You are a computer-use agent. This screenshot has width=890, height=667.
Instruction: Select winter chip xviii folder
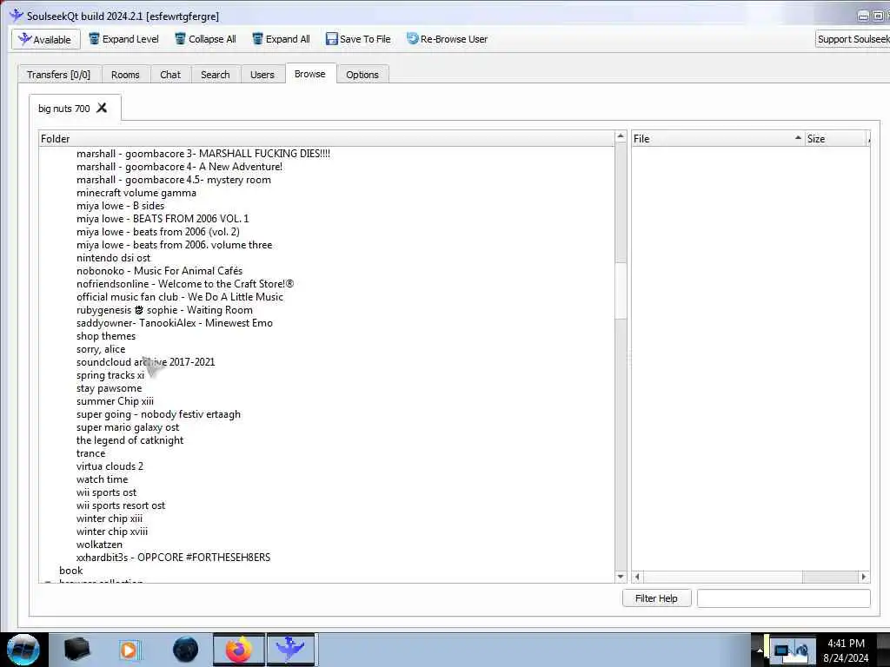112,532
